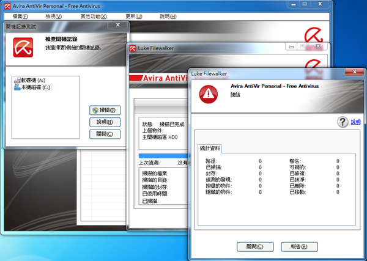Click the 檢查開機記錄 heading text
The width and height of the screenshot is (367, 261).
click(61, 39)
